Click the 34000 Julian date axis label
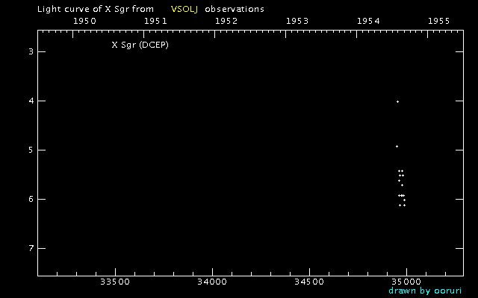 (x=212, y=282)
